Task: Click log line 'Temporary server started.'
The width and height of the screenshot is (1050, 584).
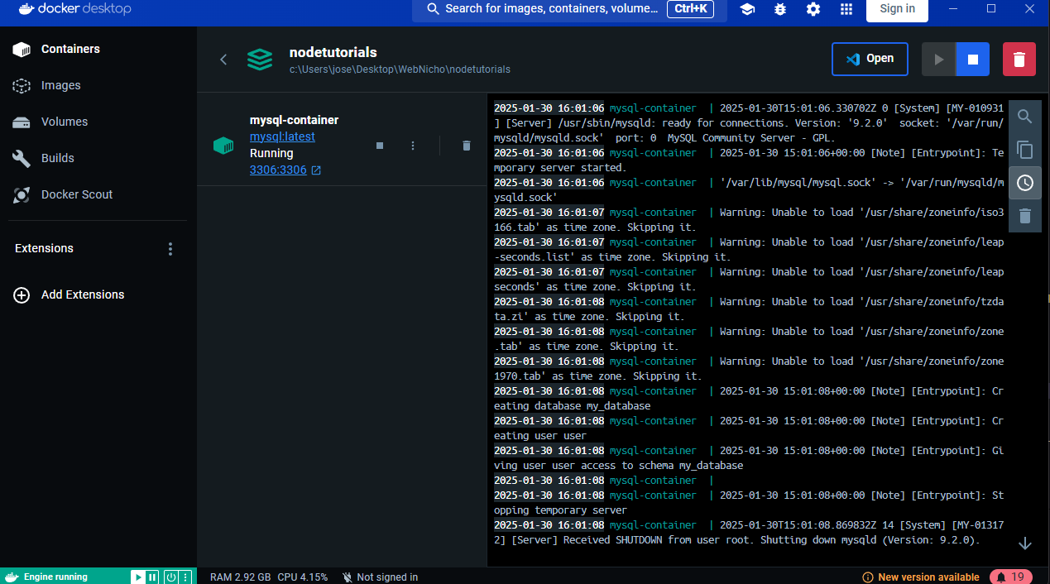Action: click(x=749, y=160)
